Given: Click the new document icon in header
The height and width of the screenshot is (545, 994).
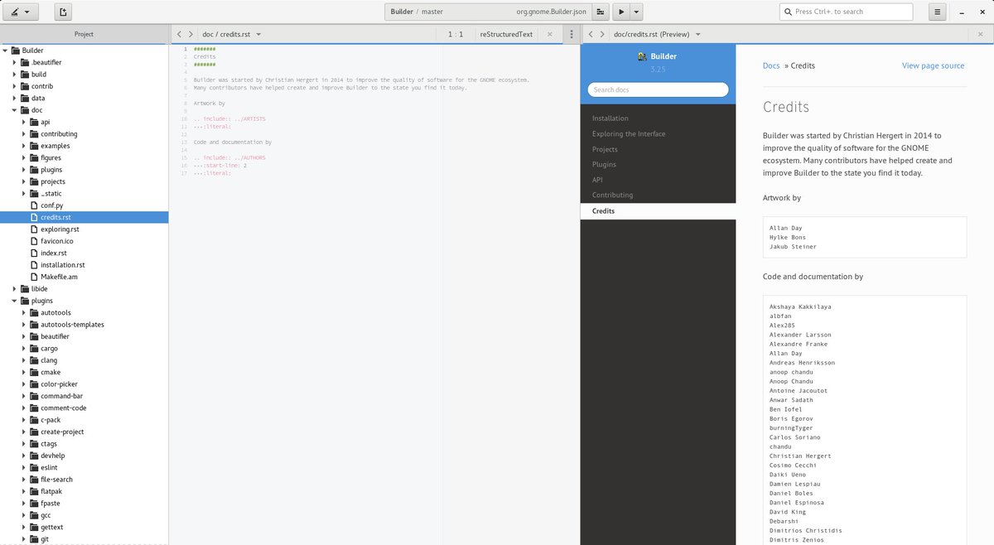Looking at the screenshot, I should [x=64, y=12].
